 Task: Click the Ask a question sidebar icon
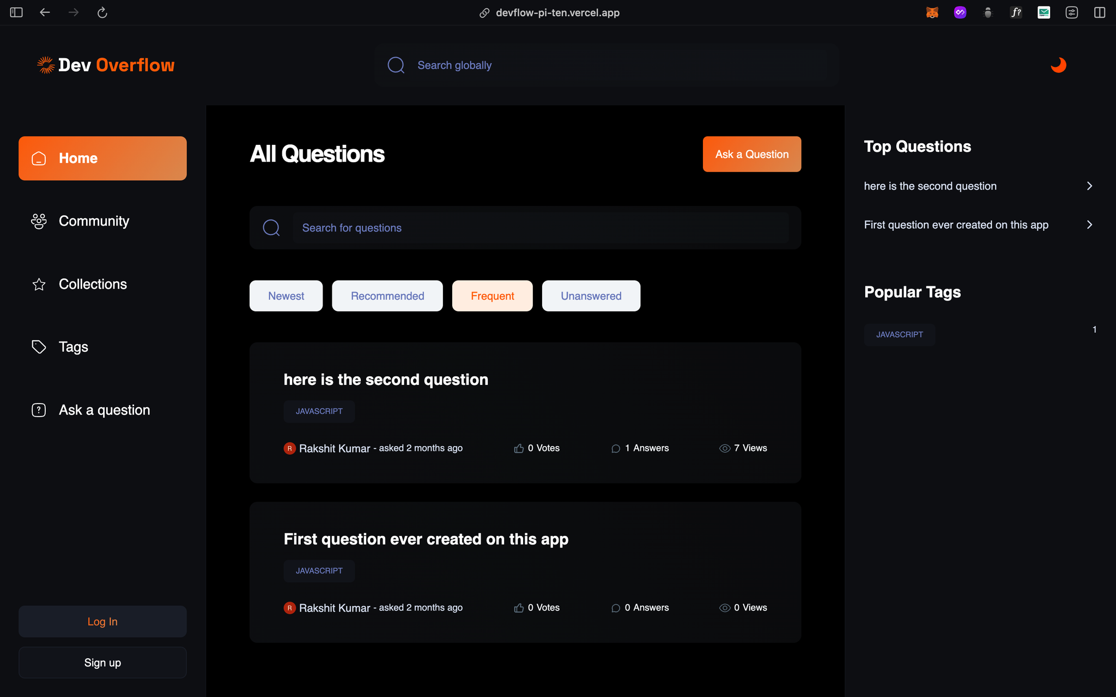pyautogui.click(x=38, y=409)
